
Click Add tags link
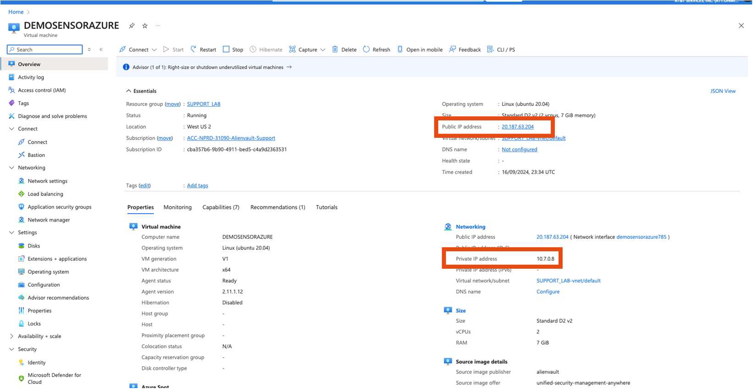tap(198, 185)
